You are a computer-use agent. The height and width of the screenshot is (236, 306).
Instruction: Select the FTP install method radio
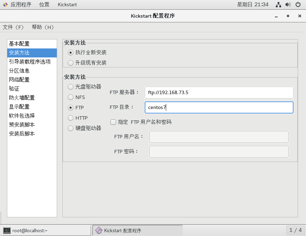[71, 108]
